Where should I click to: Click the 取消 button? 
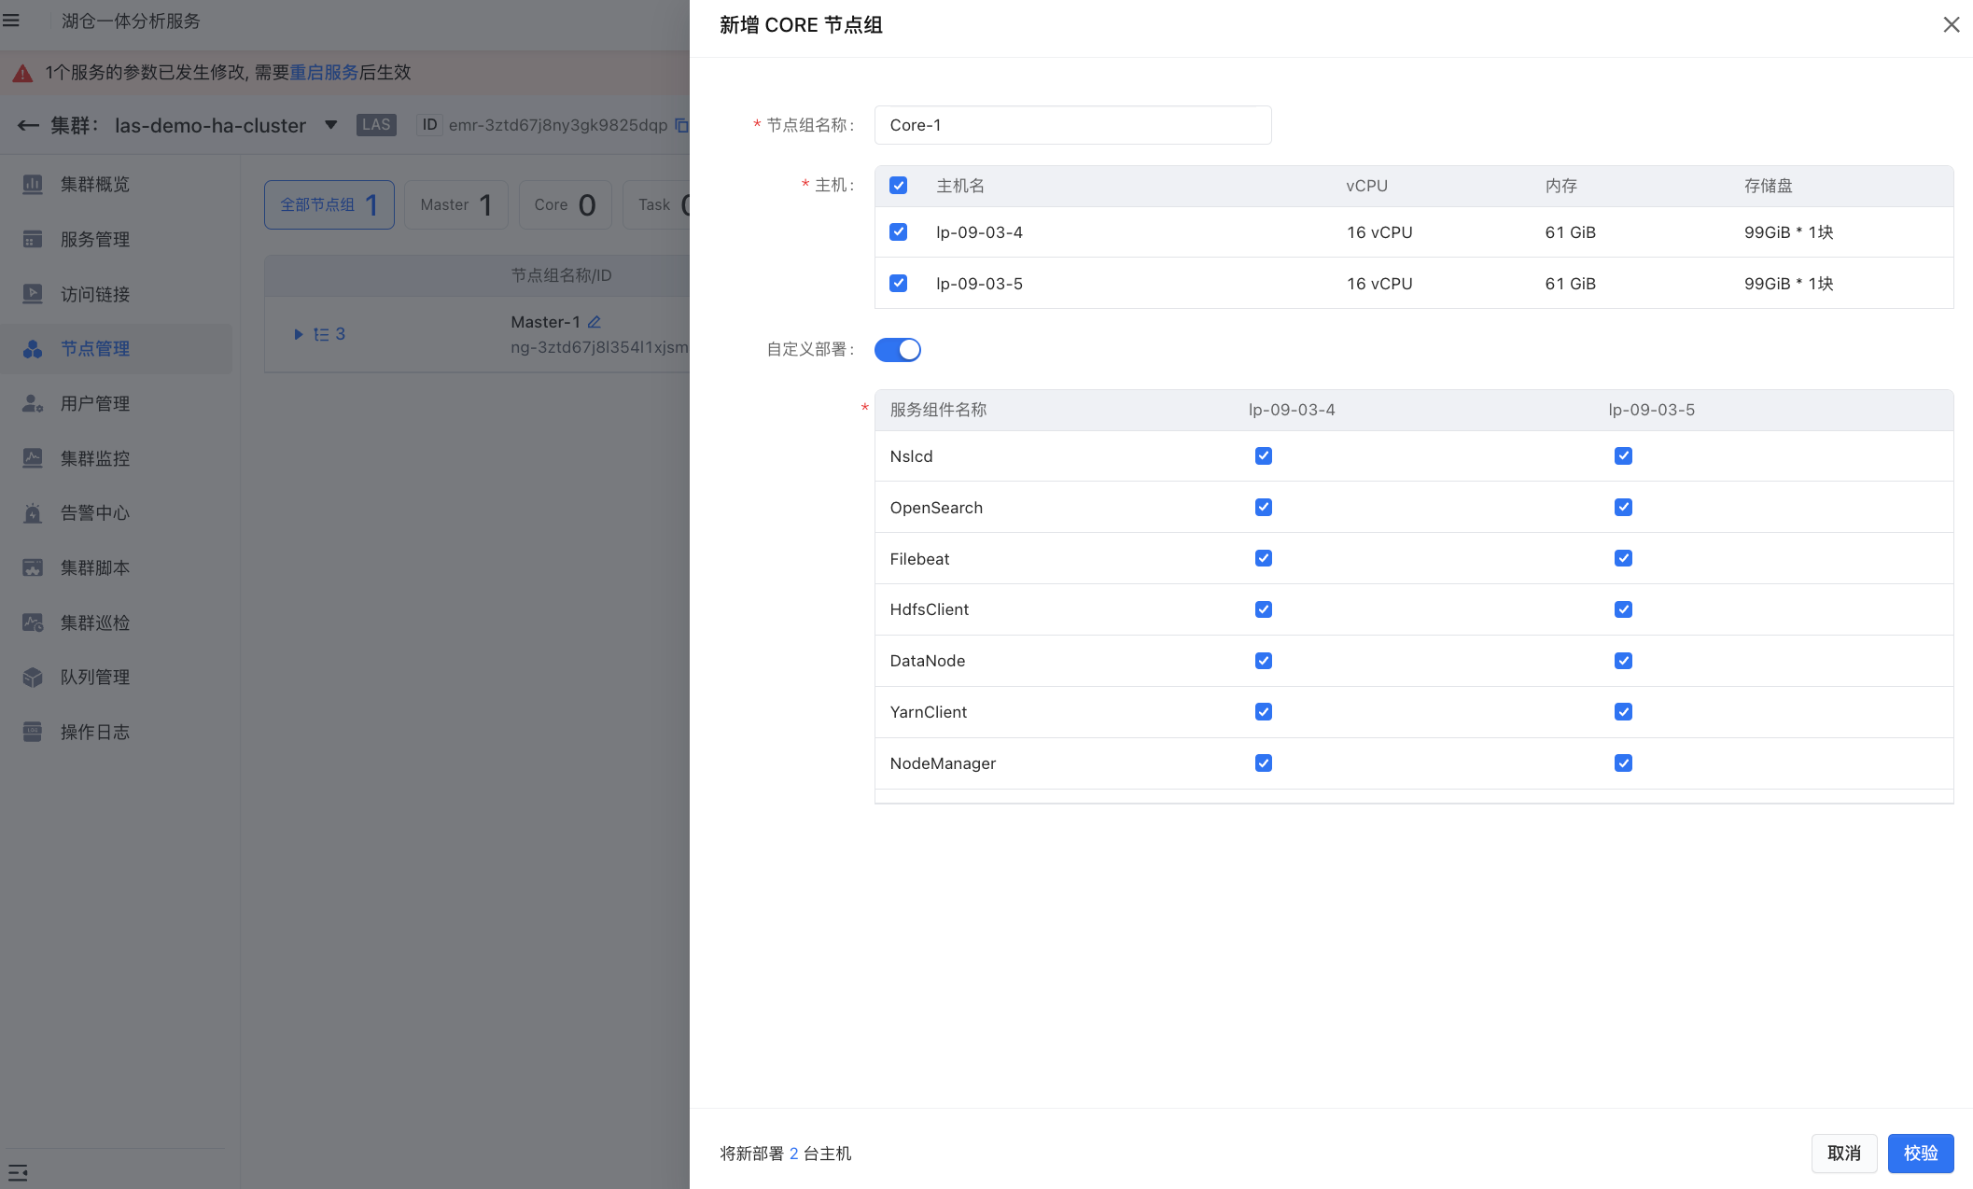click(1844, 1154)
